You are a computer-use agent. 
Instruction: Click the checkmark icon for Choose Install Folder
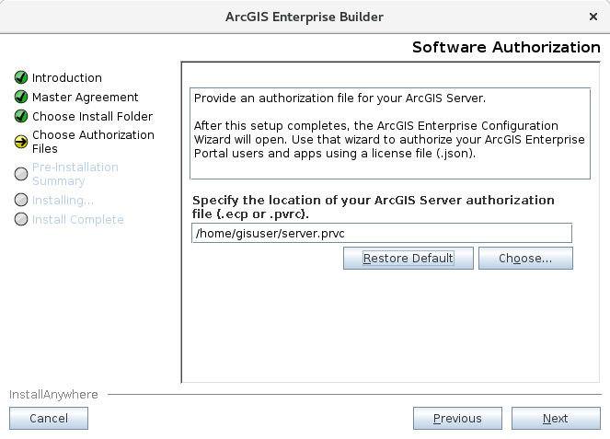coord(21,117)
